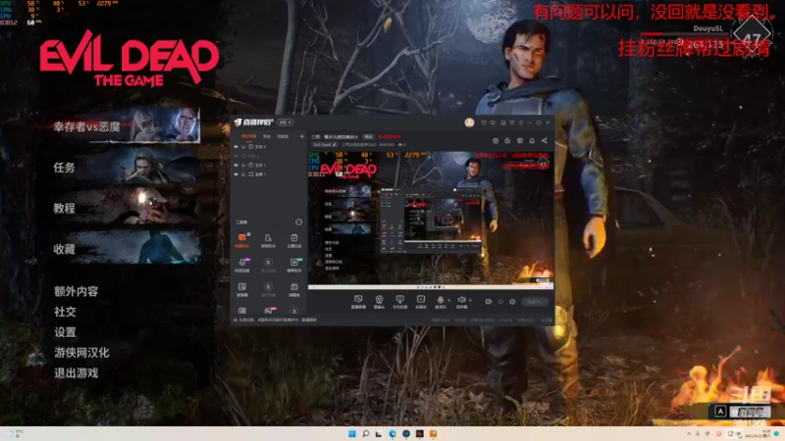Select second scene tab in source panel
This screenshot has width=785, height=441.
267,136
